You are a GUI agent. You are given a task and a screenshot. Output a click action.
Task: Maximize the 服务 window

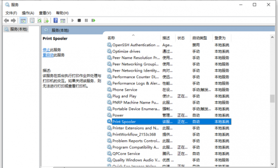click(x=254, y=5)
